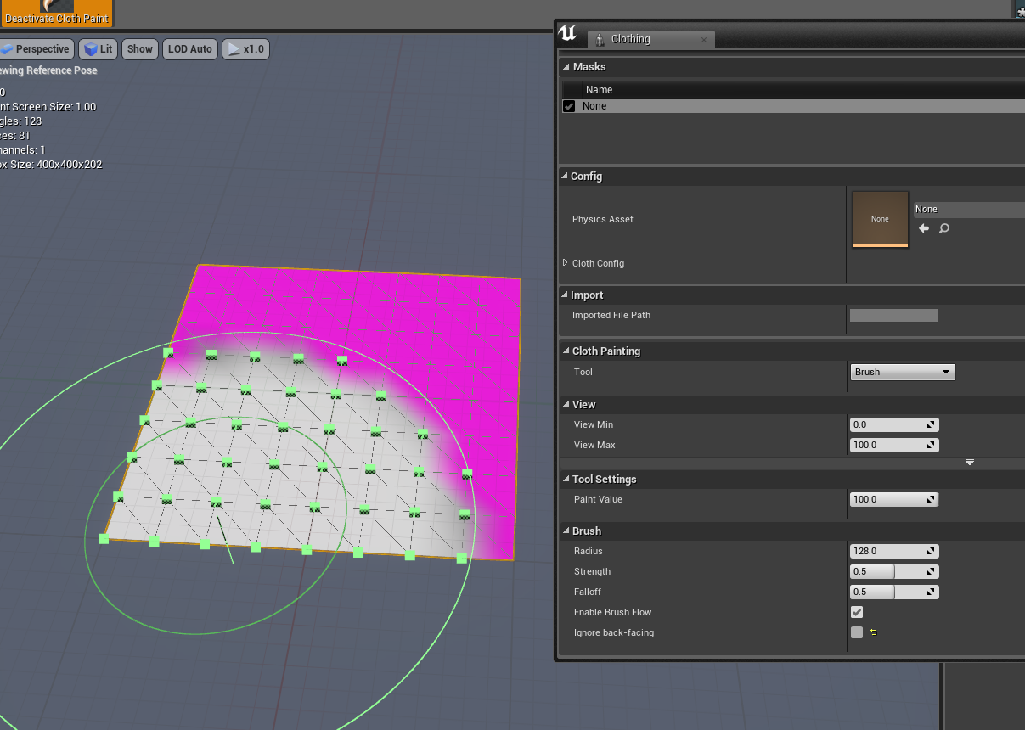This screenshot has height=730, width=1025.
Task: Expand the Cloth Config section
Action: (x=566, y=263)
